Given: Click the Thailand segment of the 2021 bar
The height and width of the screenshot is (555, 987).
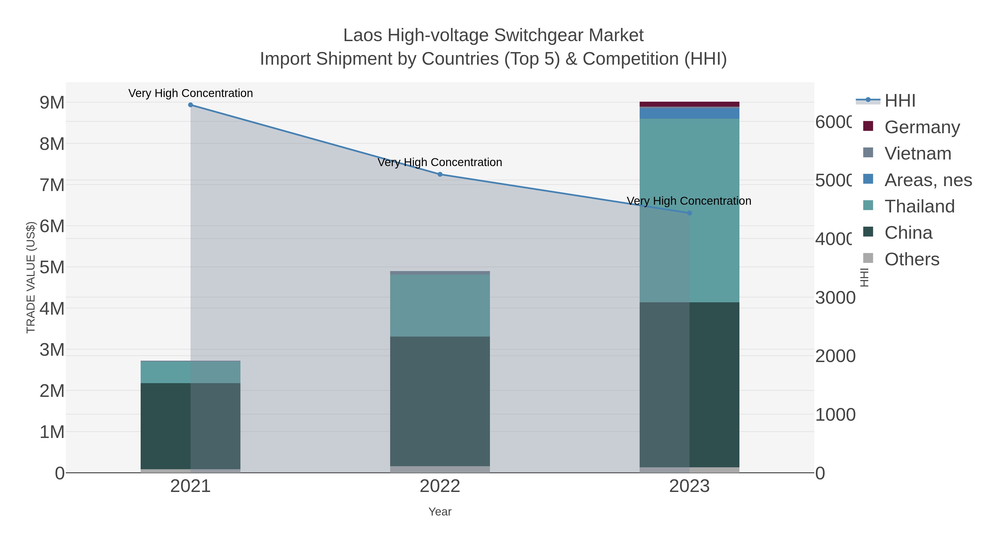Looking at the screenshot, I should tap(191, 372).
